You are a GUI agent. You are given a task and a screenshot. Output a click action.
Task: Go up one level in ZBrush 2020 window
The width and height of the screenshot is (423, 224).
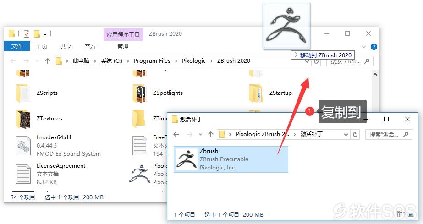48,61
